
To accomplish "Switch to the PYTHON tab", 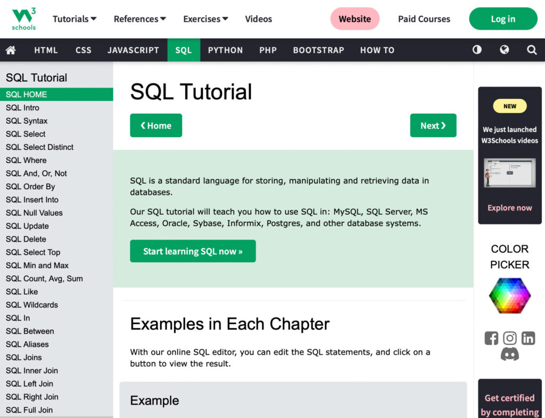I will (x=225, y=50).
